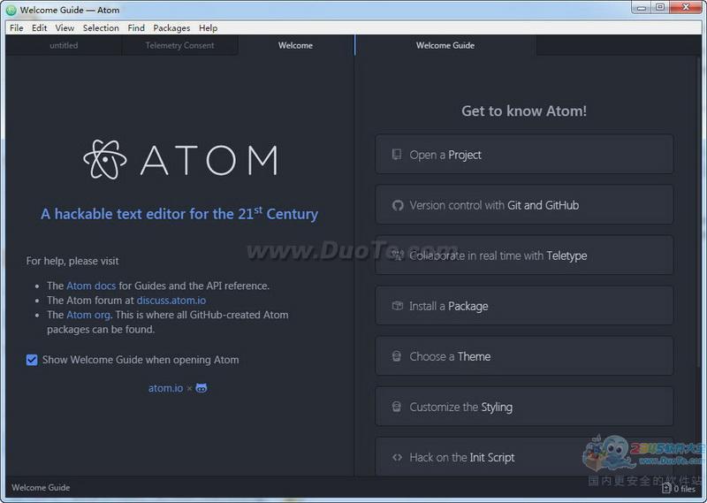
Task: Switch to the Telemetry Consent tab
Action: pos(180,46)
